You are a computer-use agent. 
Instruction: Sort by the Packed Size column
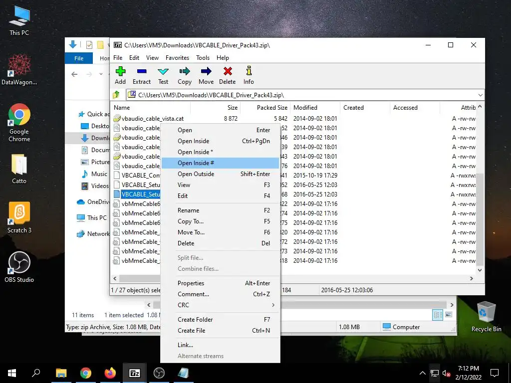pyautogui.click(x=265, y=108)
